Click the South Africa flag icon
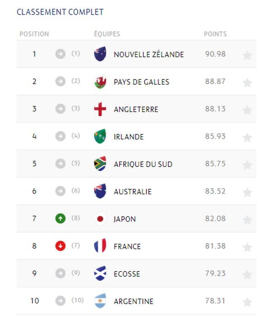Image resolution: width=270 pixels, height=320 pixels. click(100, 164)
